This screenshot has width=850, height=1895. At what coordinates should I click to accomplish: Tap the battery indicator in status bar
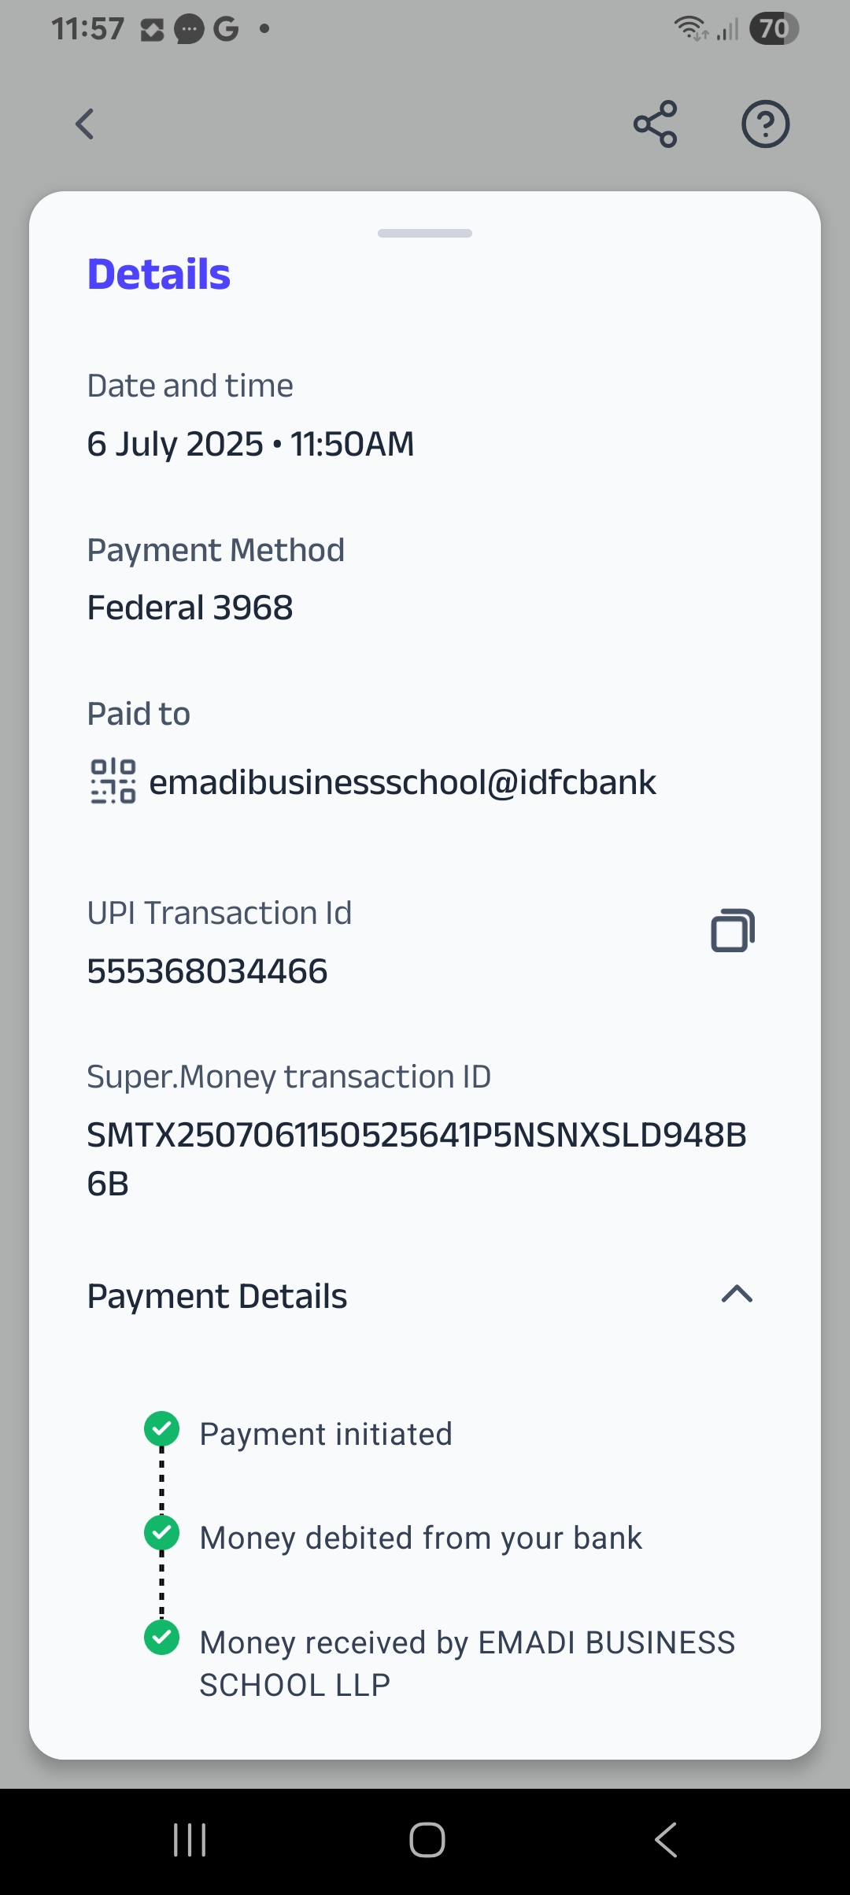tap(774, 29)
